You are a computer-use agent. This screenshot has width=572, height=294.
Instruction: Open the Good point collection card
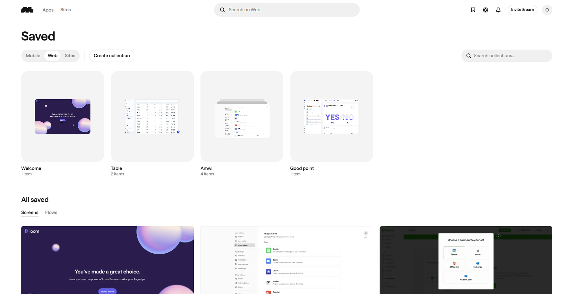pos(332,116)
